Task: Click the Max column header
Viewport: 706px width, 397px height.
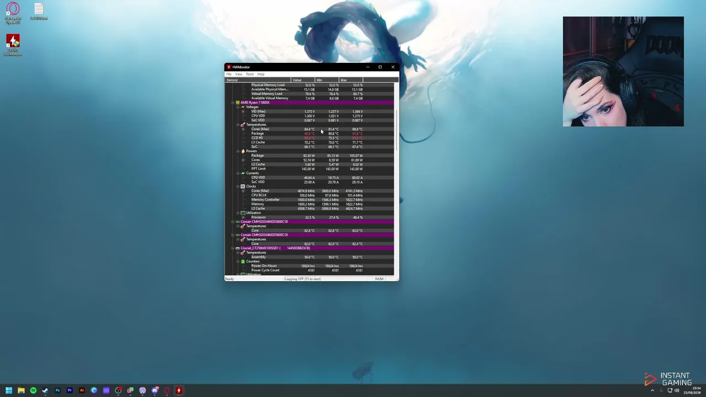Action: click(350, 80)
